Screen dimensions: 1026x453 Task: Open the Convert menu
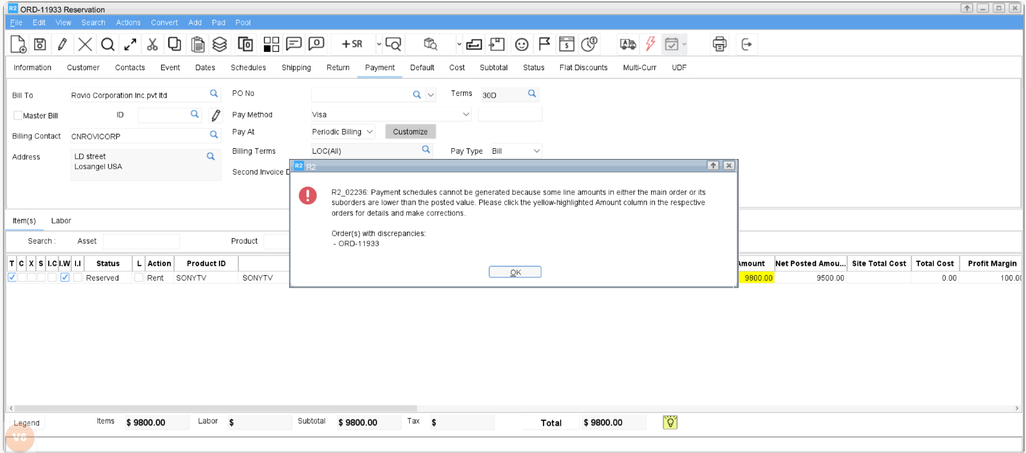click(x=164, y=22)
